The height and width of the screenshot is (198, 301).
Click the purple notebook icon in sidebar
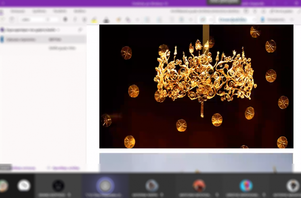[2, 30]
